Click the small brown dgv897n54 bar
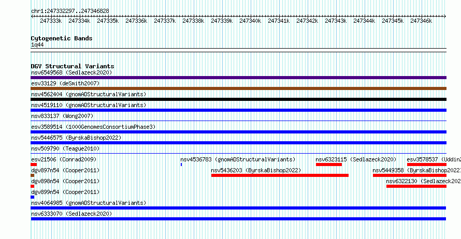461x239 pixels. click(32, 175)
